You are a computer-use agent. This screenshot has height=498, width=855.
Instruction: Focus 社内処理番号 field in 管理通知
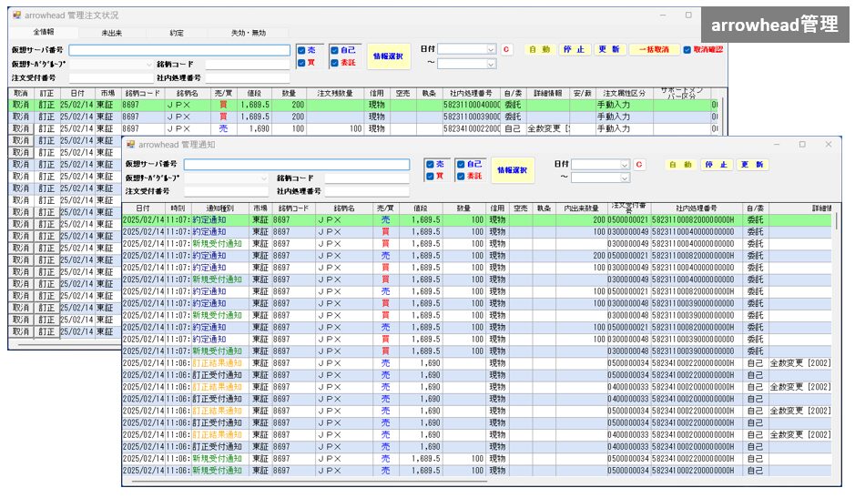(x=367, y=191)
